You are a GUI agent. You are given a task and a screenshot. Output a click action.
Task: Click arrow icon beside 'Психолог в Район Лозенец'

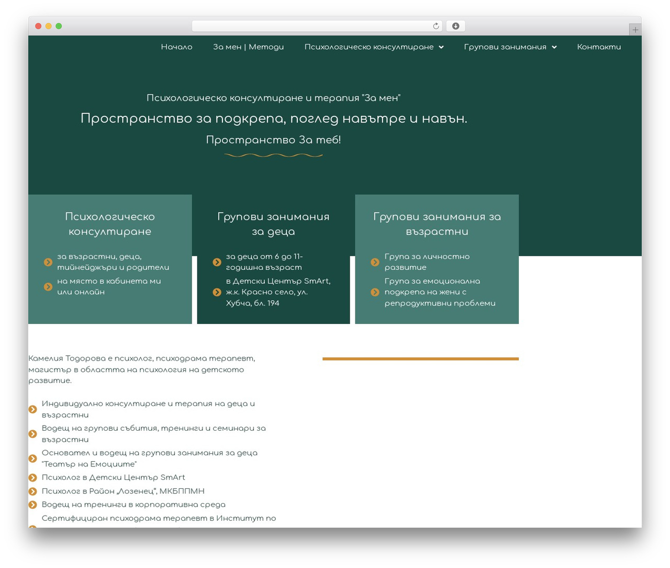coord(32,491)
